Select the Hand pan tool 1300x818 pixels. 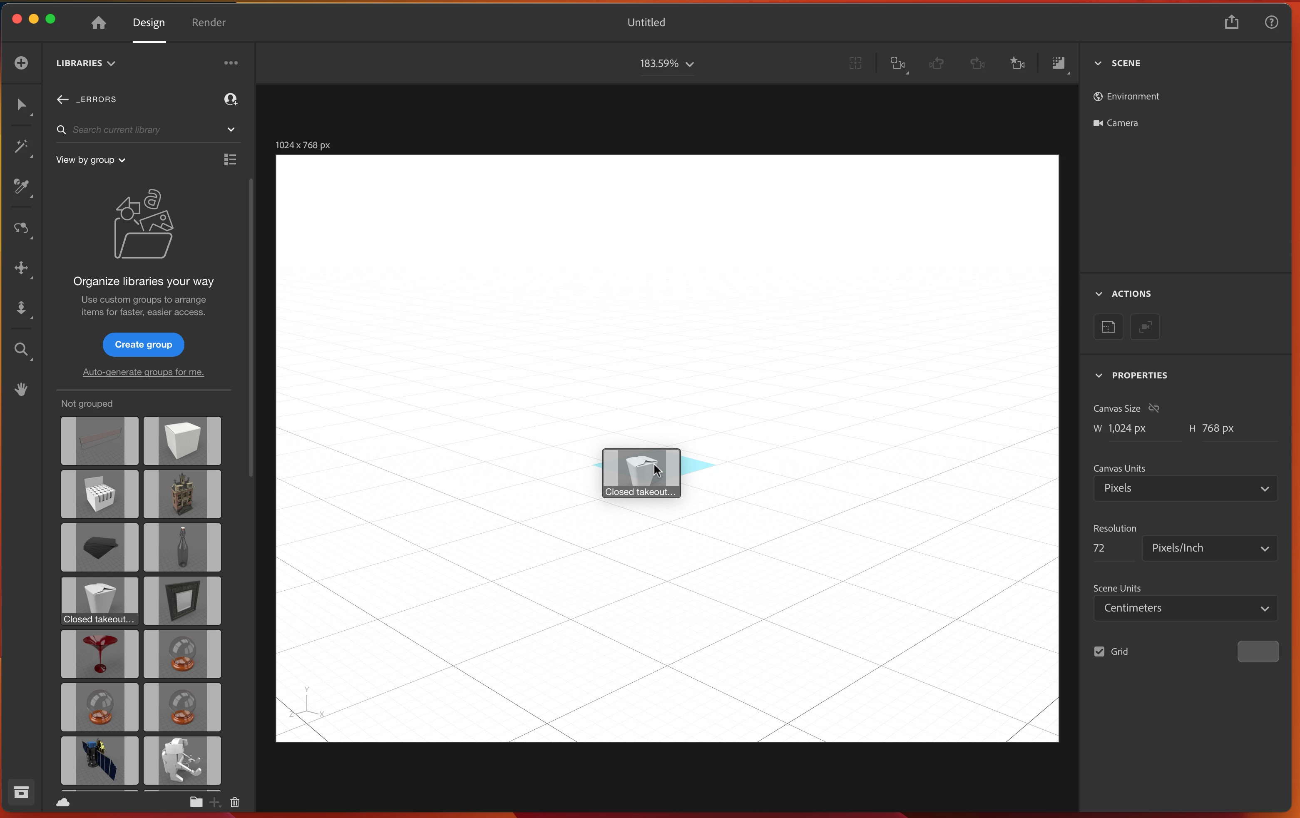[x=21, y=389]
